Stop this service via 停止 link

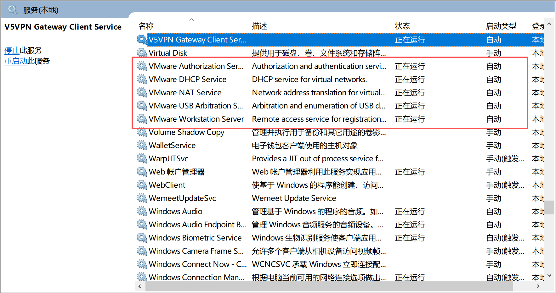[12, 50]
